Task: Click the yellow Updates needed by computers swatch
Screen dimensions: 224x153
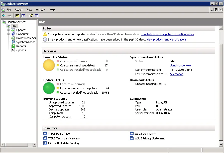Action: coord(58,88)
